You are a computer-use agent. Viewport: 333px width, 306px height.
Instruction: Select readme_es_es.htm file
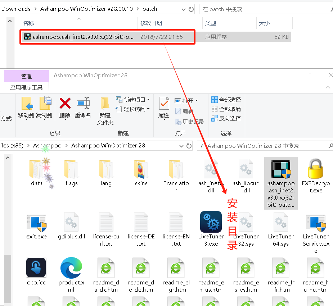(246, 275)
